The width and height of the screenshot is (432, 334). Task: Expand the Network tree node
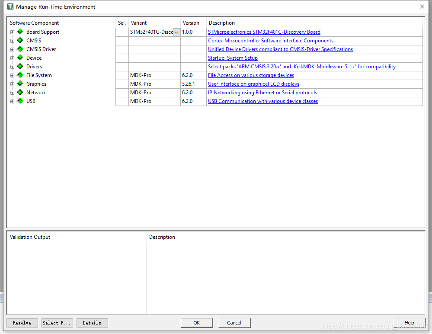(x=12, y=93)
